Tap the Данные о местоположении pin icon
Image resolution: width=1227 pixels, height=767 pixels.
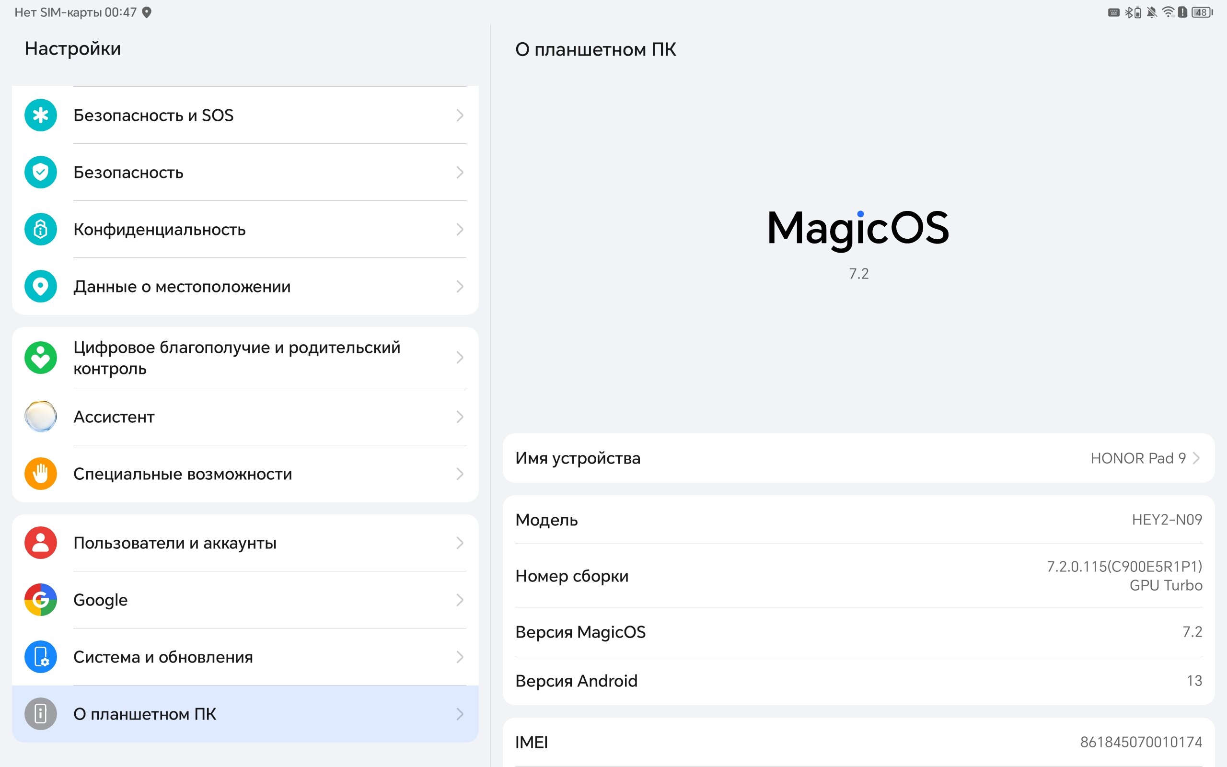click(x=41, y=286)
